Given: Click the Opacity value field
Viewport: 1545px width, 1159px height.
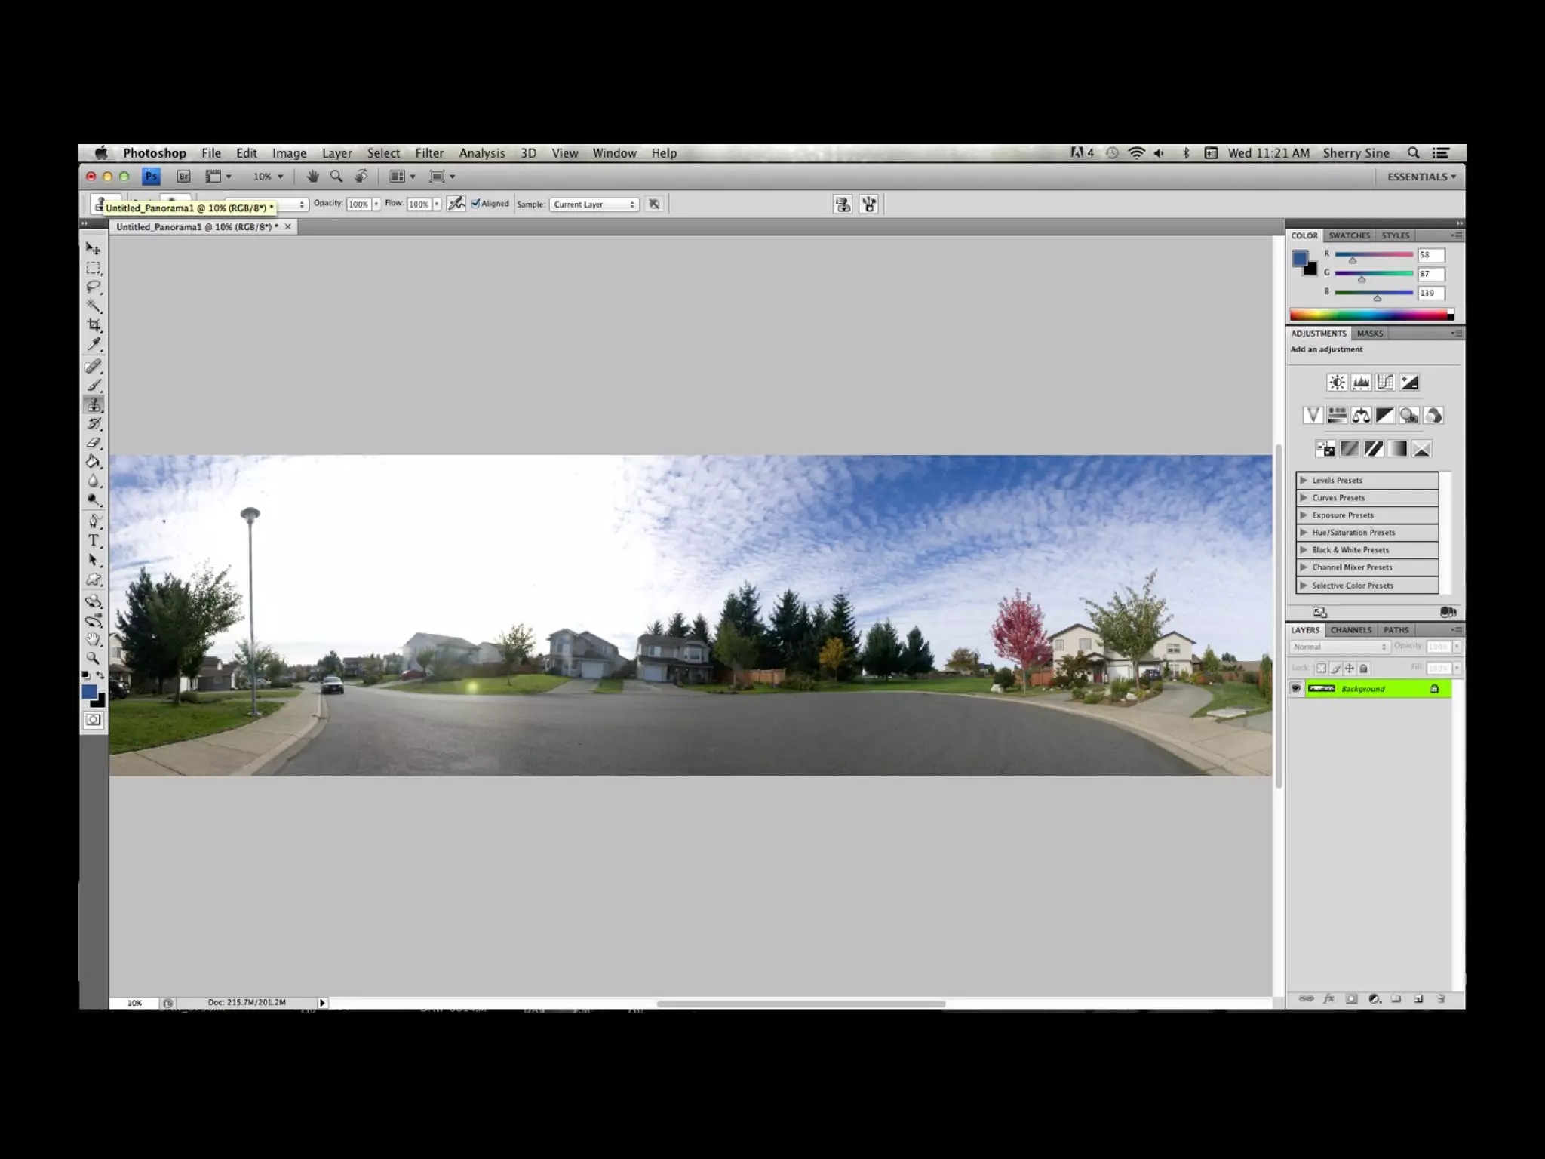Looking at the screenshot, I should pyautogui.click(x=358, y=204).
